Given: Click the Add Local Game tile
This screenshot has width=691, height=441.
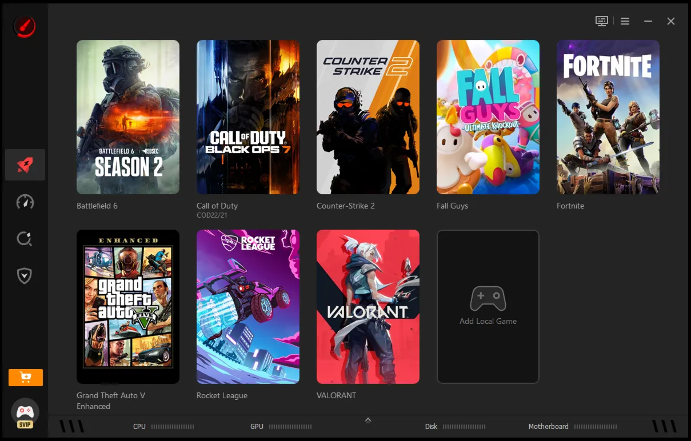Looking at the screenshot, I should tap(488, 307).
